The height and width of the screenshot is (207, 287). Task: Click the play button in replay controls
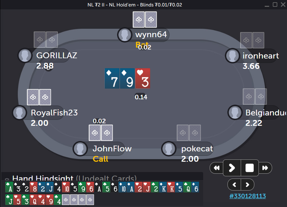pos(232,168)
